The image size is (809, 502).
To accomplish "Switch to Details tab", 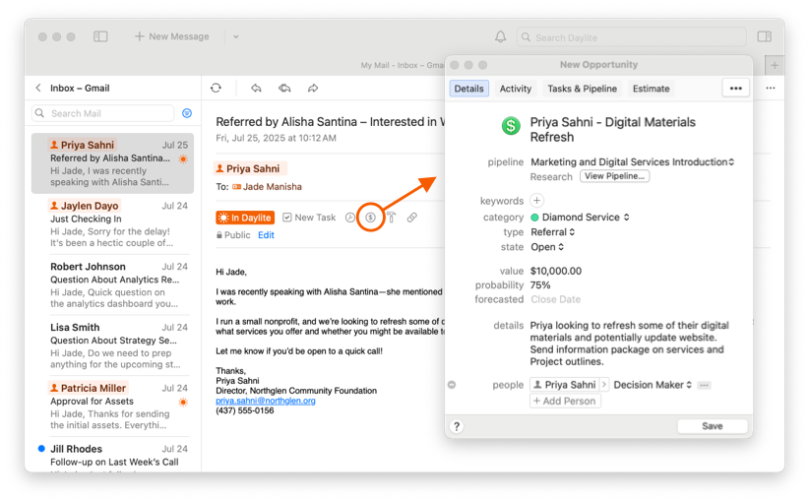I will point(468,89).
